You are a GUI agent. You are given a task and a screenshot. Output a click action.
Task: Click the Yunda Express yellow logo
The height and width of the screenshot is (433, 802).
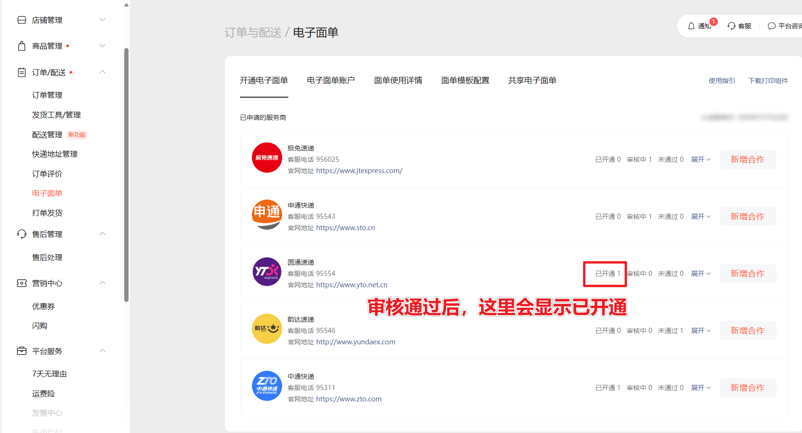pos(267,329)
